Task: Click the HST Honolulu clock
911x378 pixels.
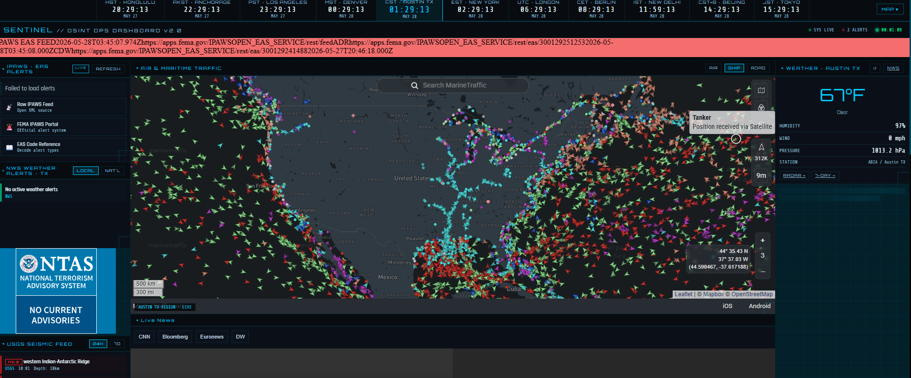Action: click(130, 10)
